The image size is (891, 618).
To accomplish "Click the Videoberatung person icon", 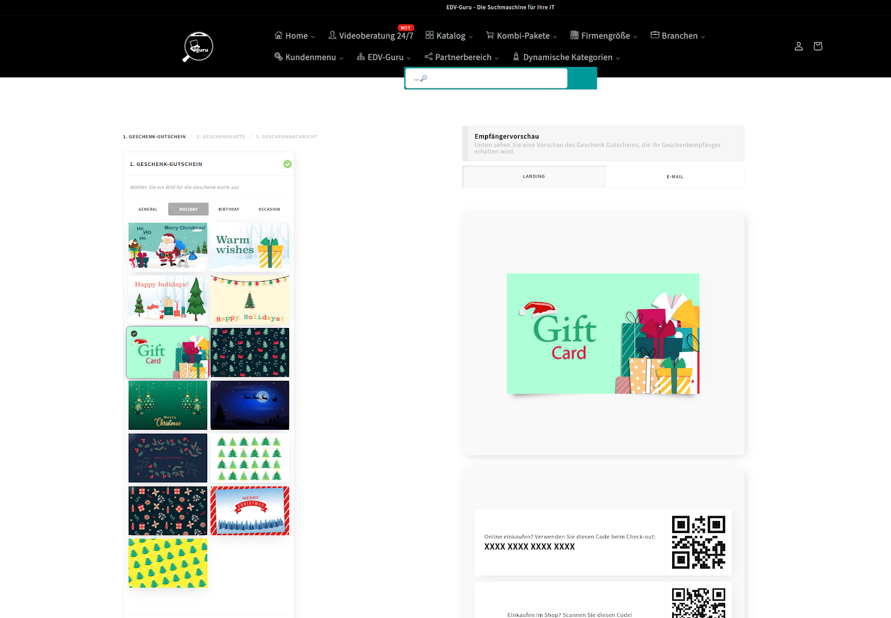I will click(332, 35).
